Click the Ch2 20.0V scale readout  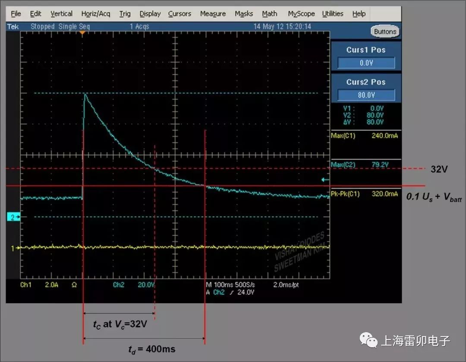coord(134,285)
